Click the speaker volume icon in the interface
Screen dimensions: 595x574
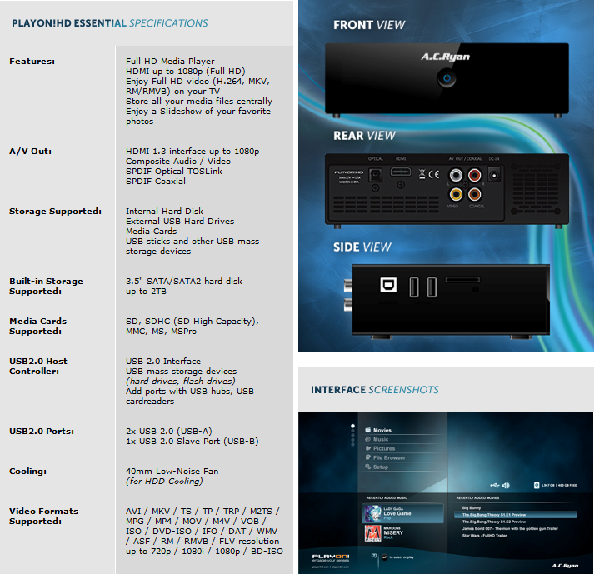click(x=506, y=485)
